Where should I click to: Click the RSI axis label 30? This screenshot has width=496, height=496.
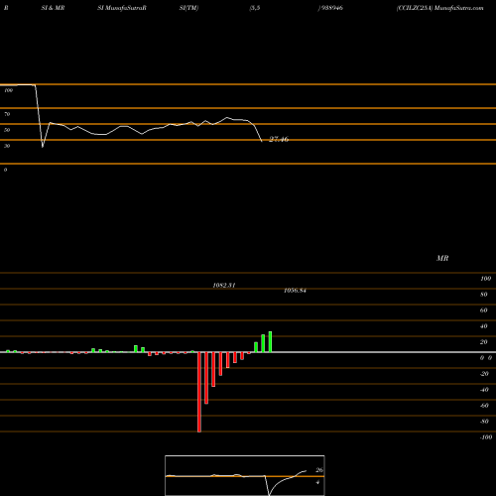[x=7, y=146]
